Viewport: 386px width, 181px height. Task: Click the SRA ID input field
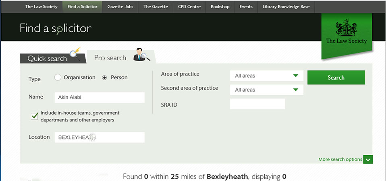257,104
